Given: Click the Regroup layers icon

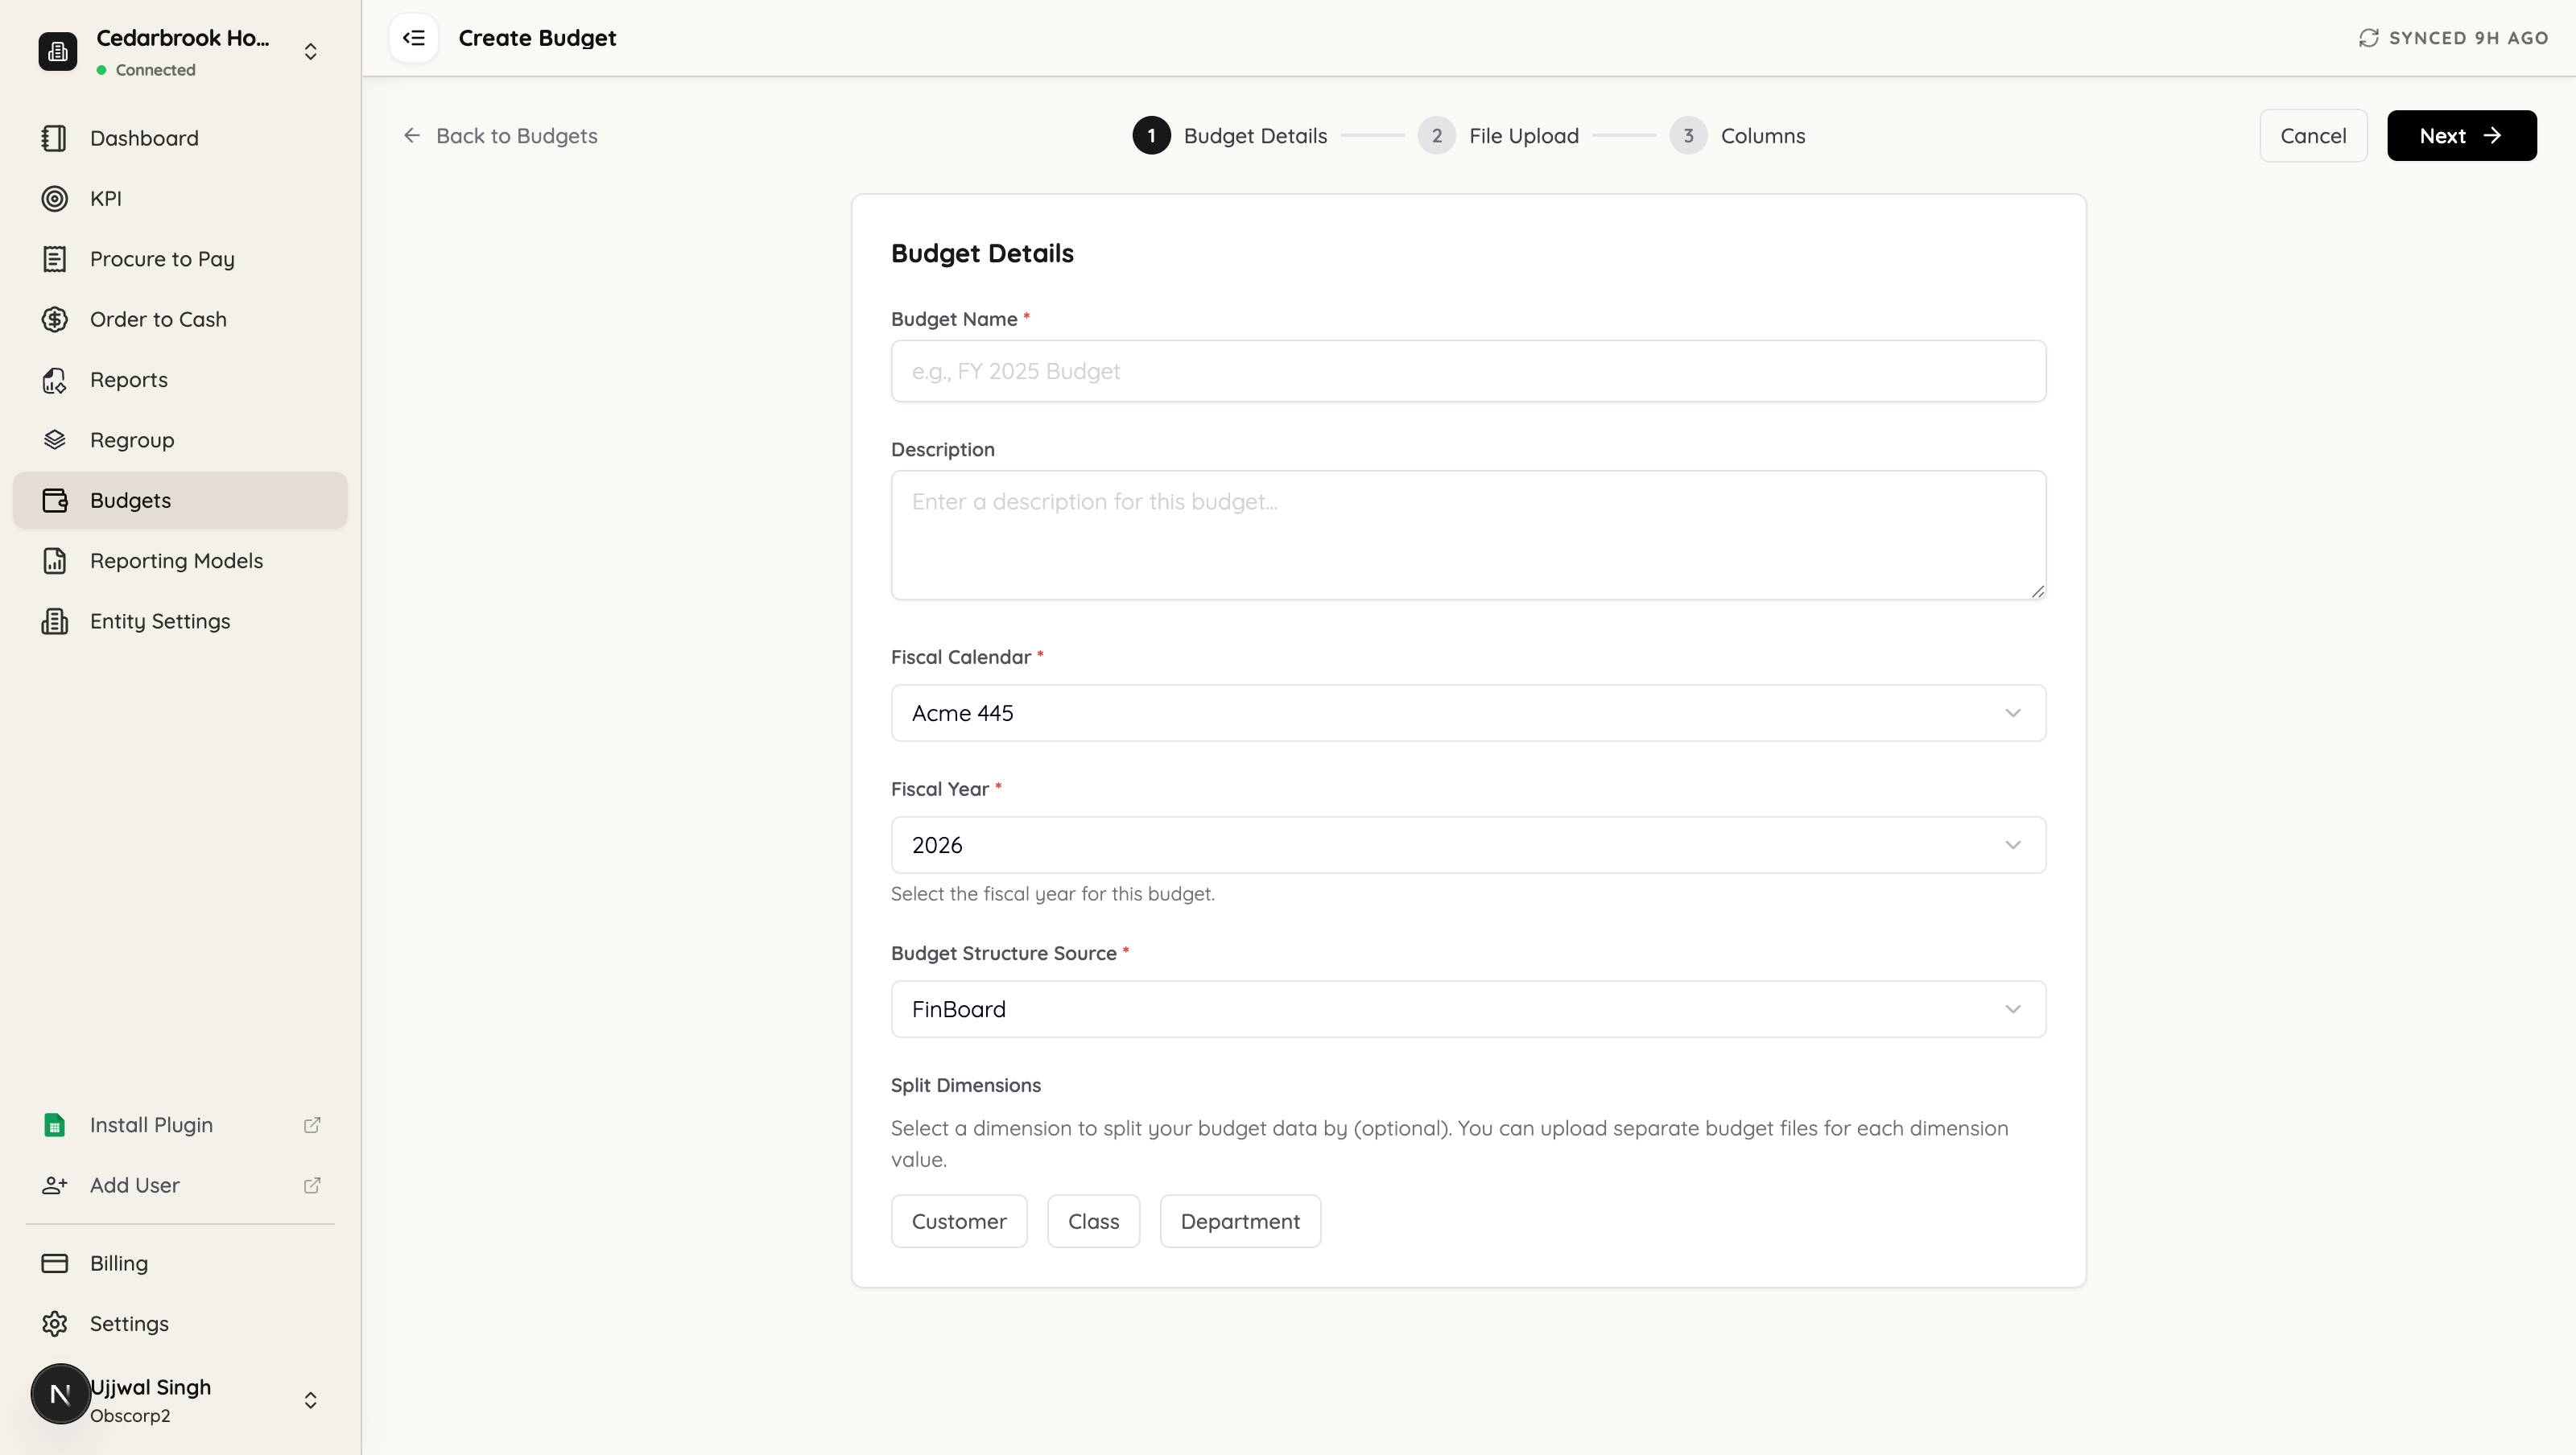Looking at the screenshot, I should [x=54, y=440].
